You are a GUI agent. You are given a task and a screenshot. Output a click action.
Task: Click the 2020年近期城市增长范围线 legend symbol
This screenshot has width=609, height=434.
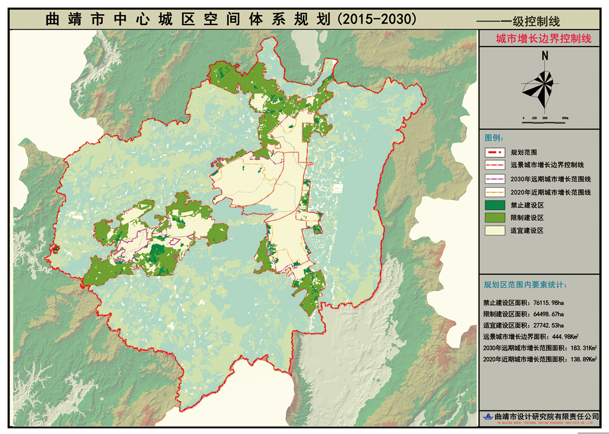(495, 192)
